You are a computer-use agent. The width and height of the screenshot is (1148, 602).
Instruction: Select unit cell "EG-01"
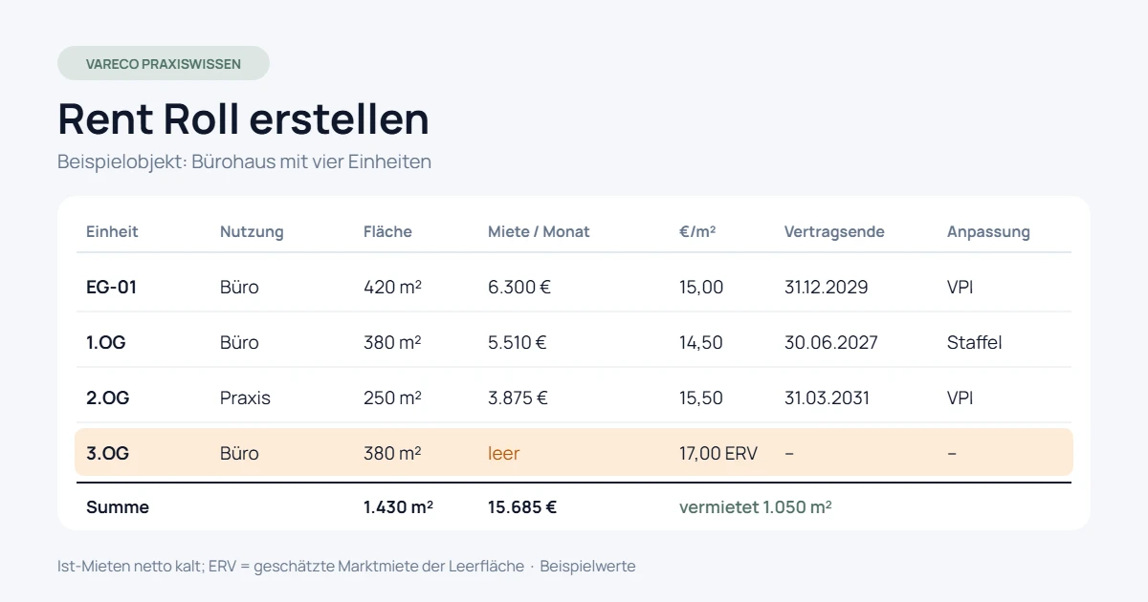pyautogui.click(x=111, y=287)
